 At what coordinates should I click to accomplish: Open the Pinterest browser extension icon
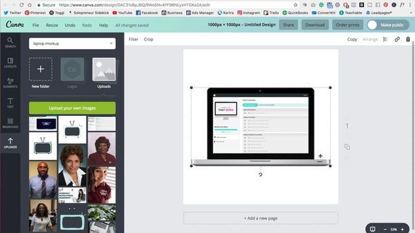pyautogui.click(x=386, y=5)
